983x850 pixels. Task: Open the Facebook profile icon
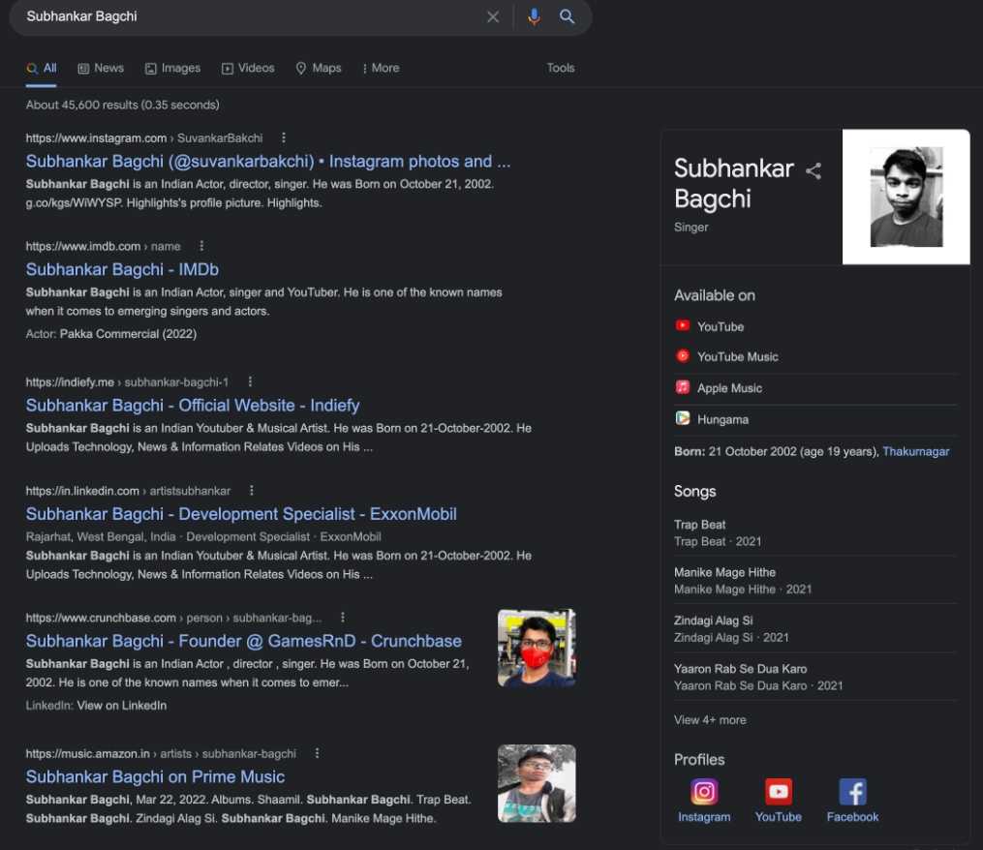(x=852, y=792)
